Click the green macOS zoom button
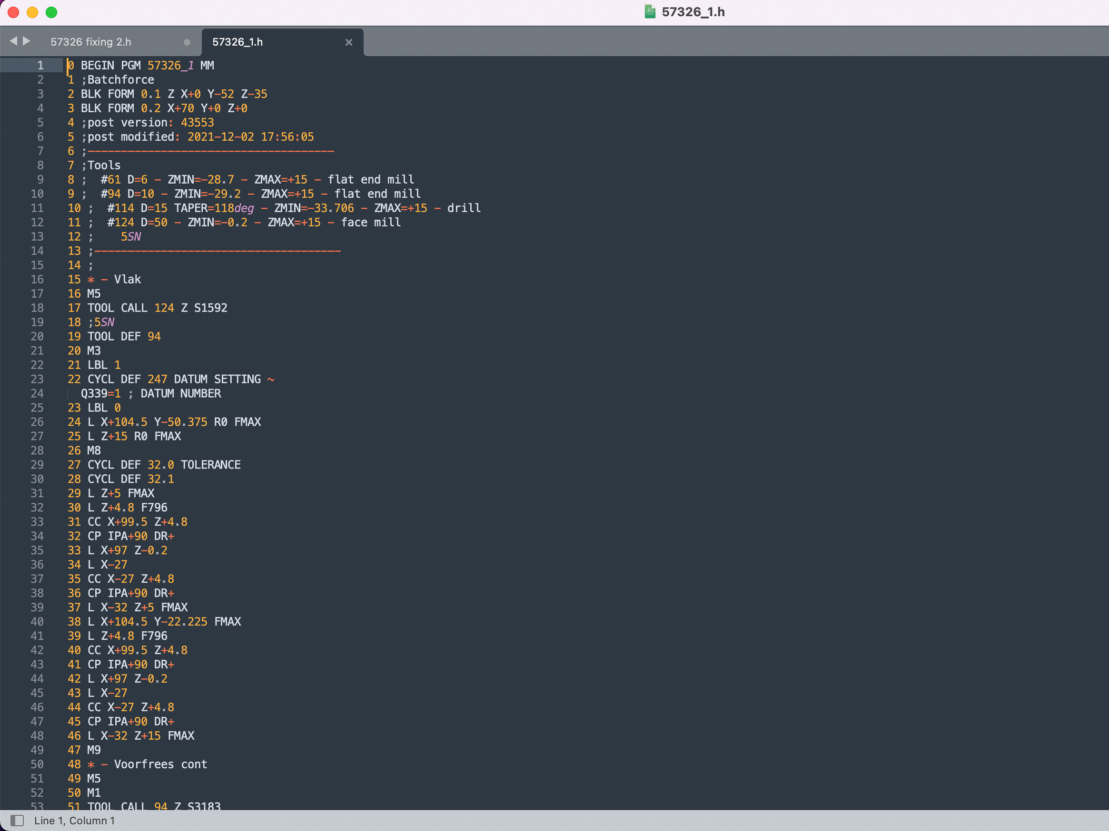Screen dimensions: 1109x831 pyautogui.click(x=51, y=12)
